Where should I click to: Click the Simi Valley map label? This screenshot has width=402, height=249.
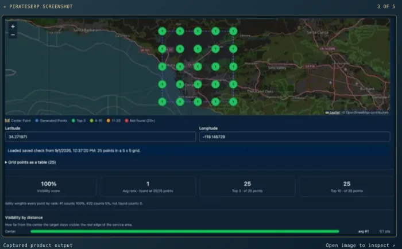pyautogui.click(x=277, y=68)
